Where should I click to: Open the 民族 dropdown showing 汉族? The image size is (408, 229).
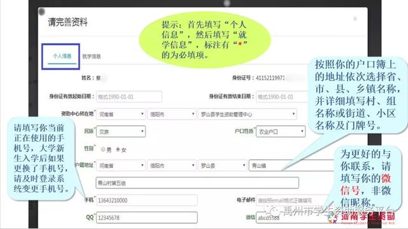120,132
